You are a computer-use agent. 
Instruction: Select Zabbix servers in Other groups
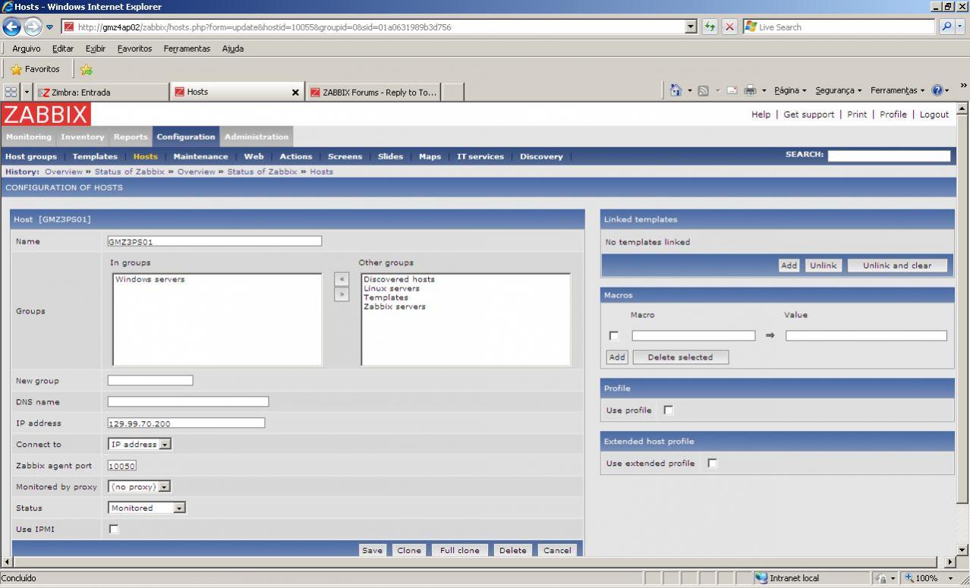395,307
